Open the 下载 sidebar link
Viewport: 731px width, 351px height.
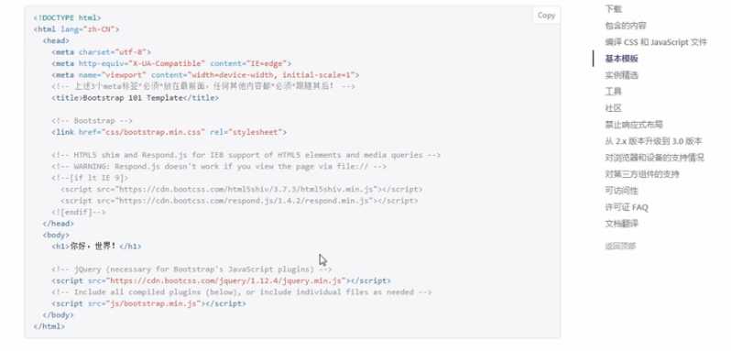(x=613, y=9)
